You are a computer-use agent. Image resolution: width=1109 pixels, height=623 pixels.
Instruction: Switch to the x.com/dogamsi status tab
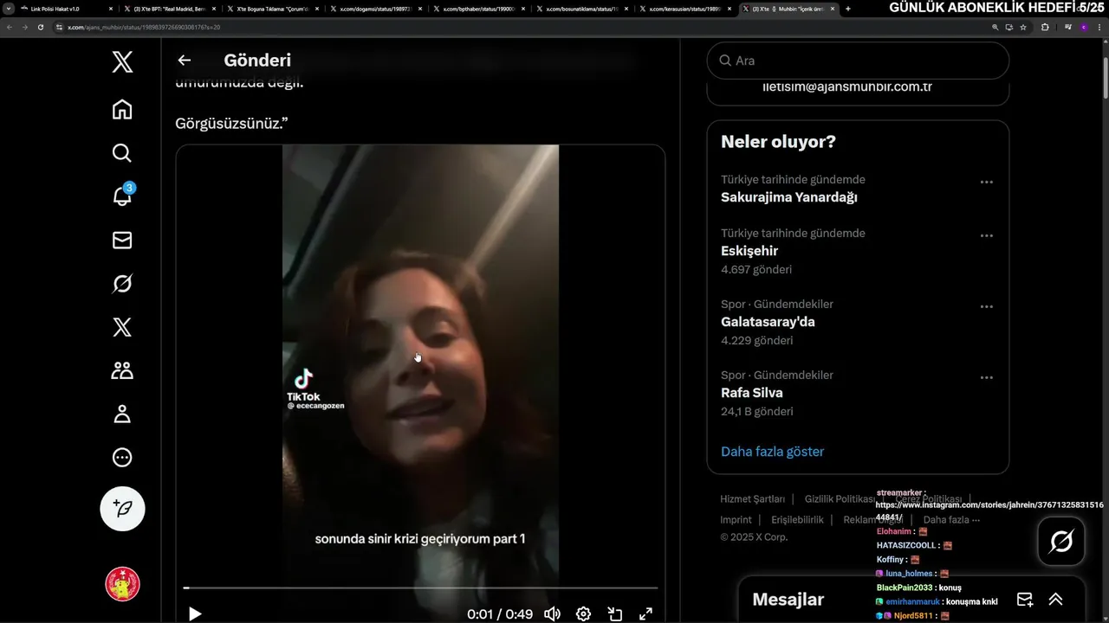click(x=377, y=9)
